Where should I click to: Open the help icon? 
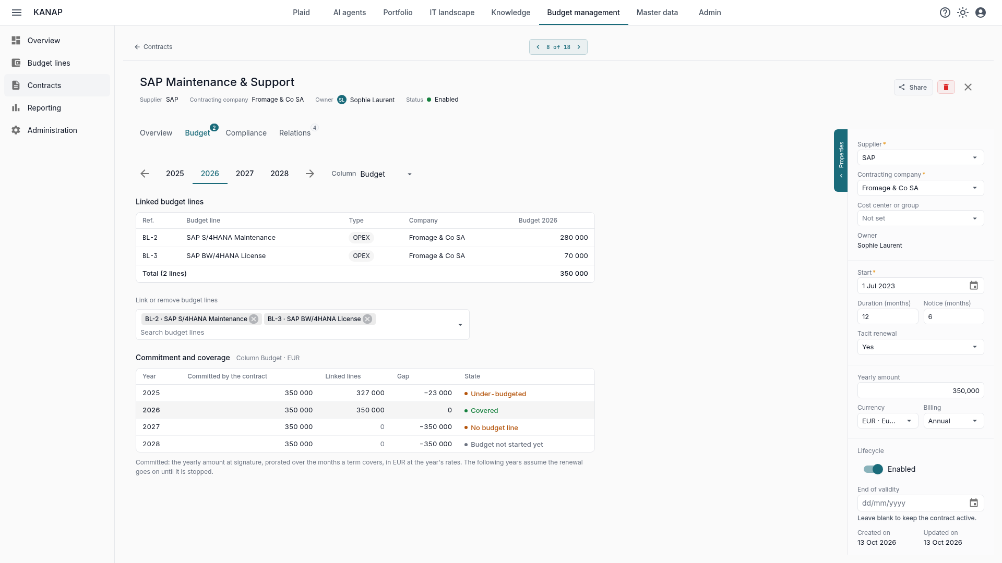(945, 13)
